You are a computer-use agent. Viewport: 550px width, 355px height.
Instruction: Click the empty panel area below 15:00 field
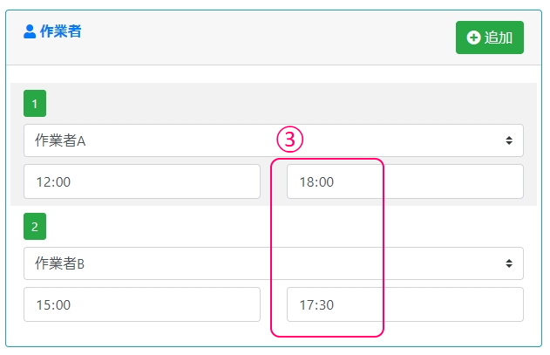141,335
